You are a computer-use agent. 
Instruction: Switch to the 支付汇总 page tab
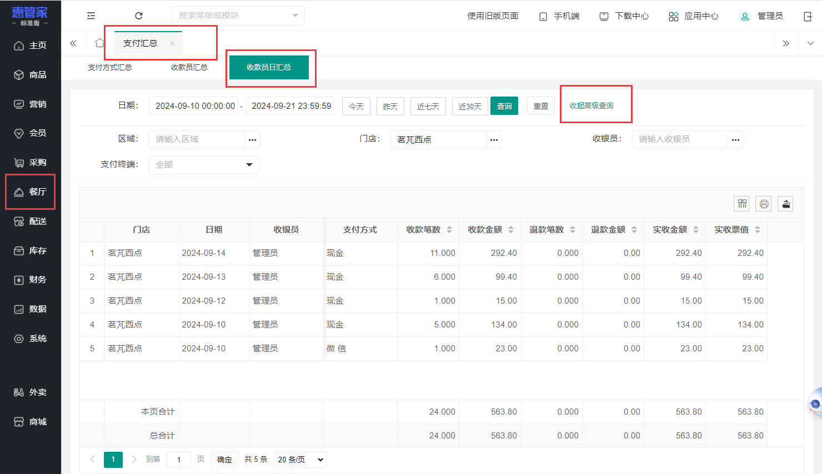click(x=141, y=43)
